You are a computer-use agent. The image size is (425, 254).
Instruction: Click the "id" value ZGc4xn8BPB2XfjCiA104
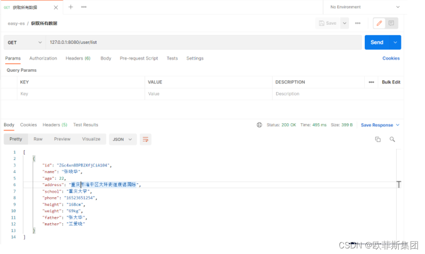[x=83, y=165]
